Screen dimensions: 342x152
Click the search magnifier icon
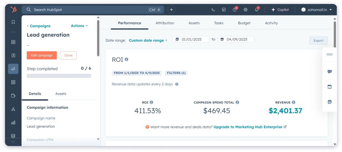28,10
